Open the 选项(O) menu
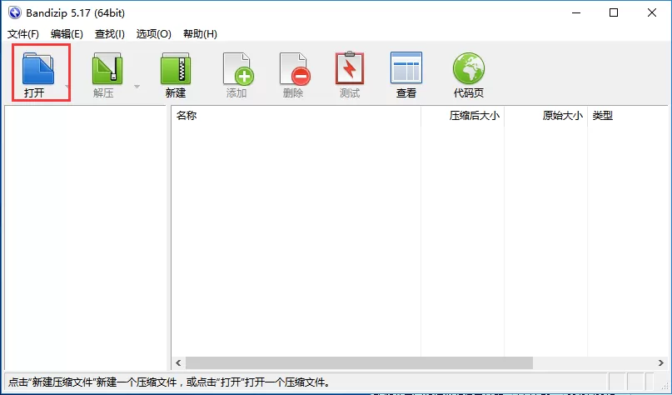This screenshot has width=672, height=395. click(x=154, y=34)
